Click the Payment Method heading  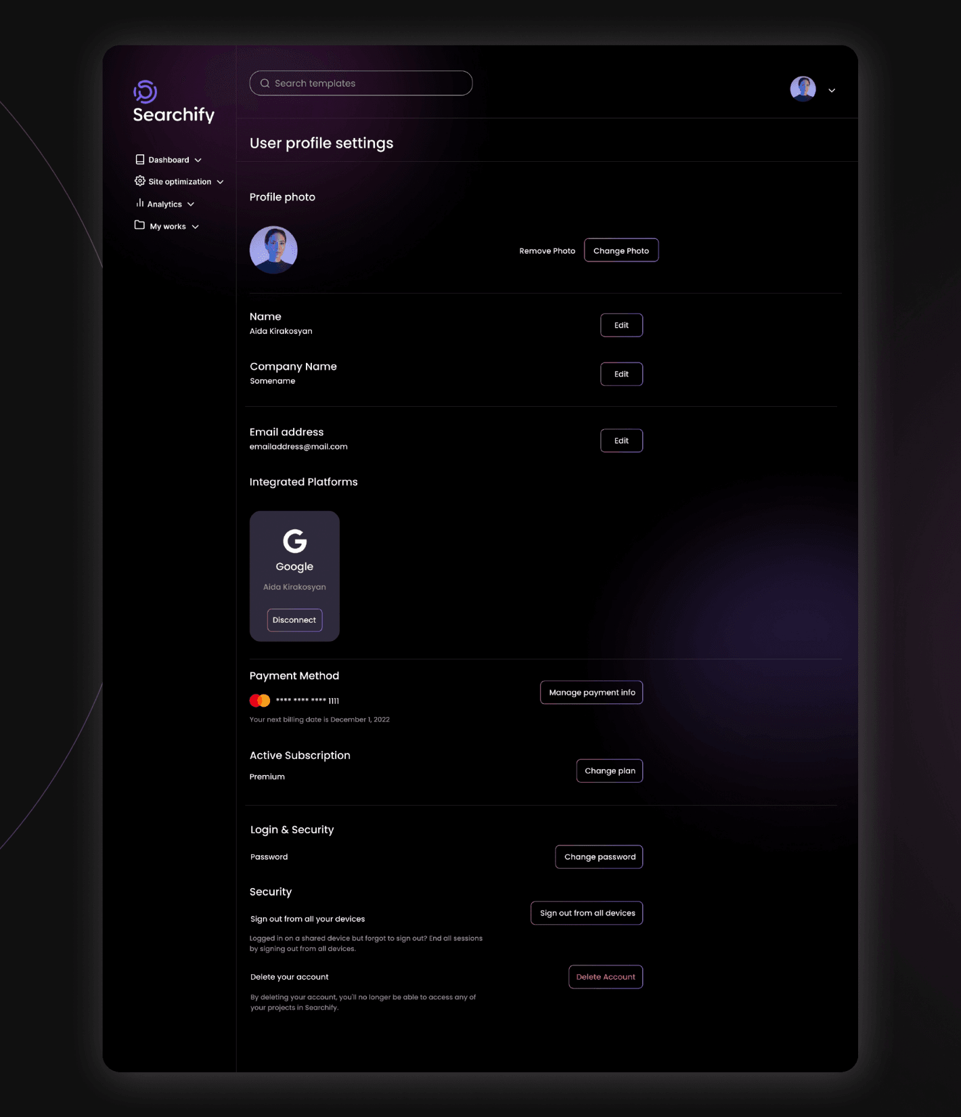294,676
